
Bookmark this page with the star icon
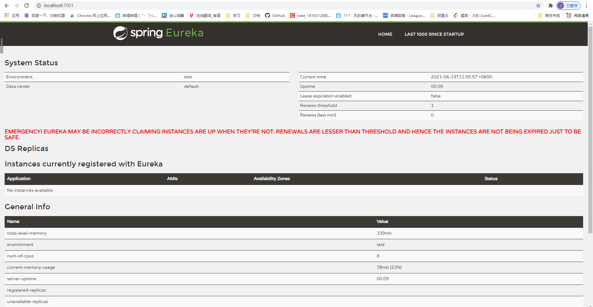538,6
